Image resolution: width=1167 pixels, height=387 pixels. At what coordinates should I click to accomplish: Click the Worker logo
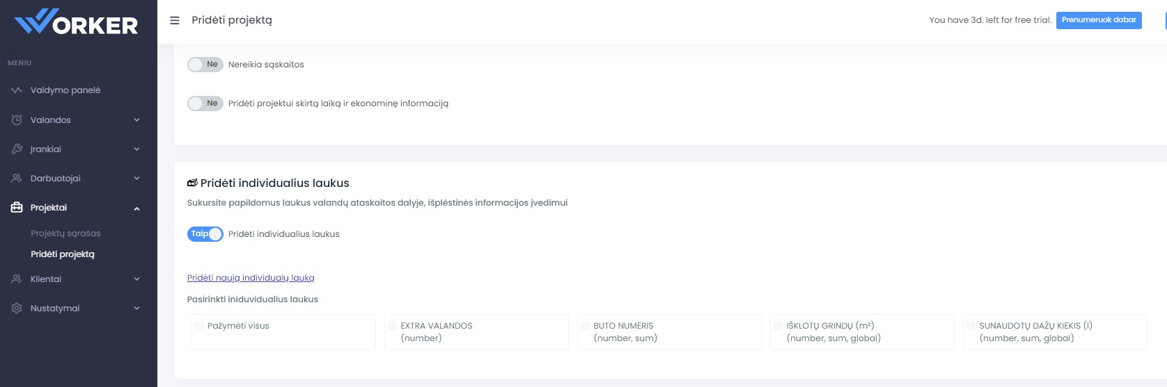click(x=77, y=23)
